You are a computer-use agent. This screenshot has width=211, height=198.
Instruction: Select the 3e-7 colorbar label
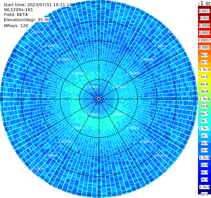(x=204, y=121)
